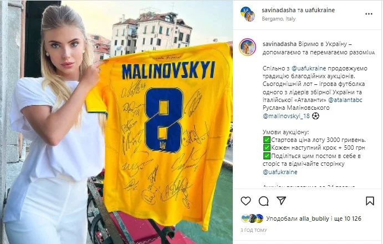Share the post with the paper plane icon

point(281,201)
